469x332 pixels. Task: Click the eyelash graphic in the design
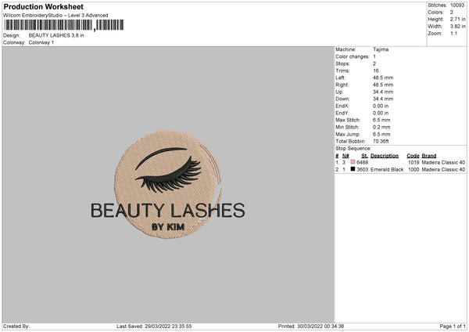point(168,175)
